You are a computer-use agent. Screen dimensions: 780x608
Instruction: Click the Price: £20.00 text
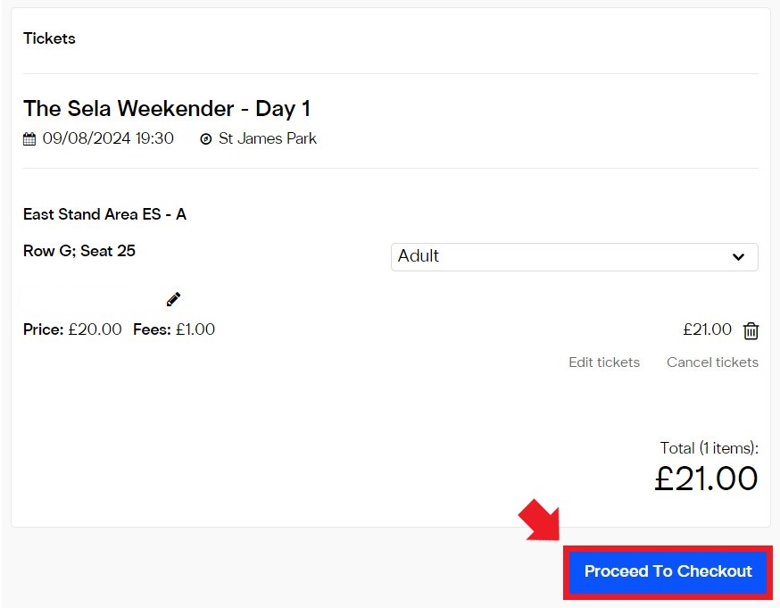coord(72,329)
